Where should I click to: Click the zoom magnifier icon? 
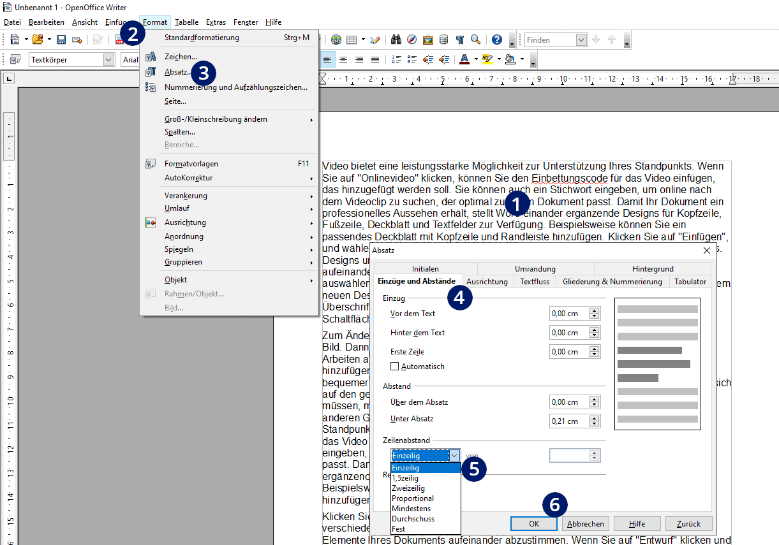(476, 40)
